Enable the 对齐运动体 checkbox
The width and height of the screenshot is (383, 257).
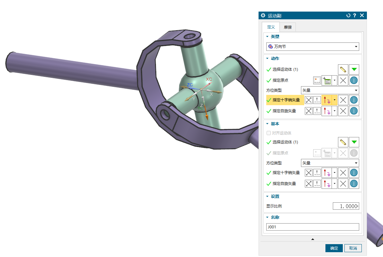tap(269, 133)
